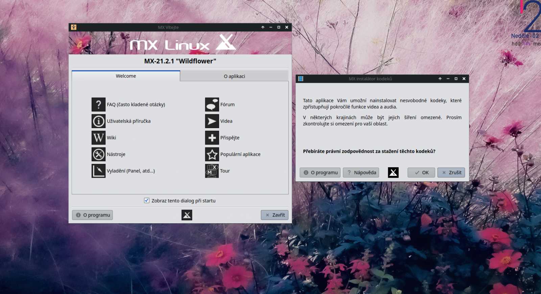Click the desktop date 'Neděle 02' widget
The height and width of the screenshot is (294, 541).
[x=525, y=36]
